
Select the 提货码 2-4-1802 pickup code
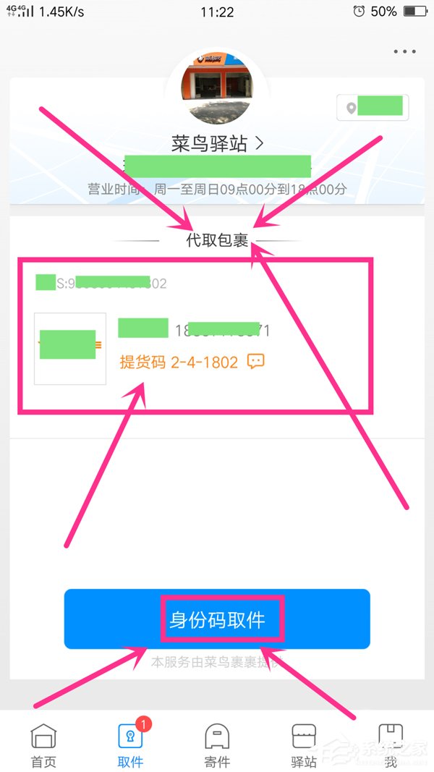click(x=179, y=362)
